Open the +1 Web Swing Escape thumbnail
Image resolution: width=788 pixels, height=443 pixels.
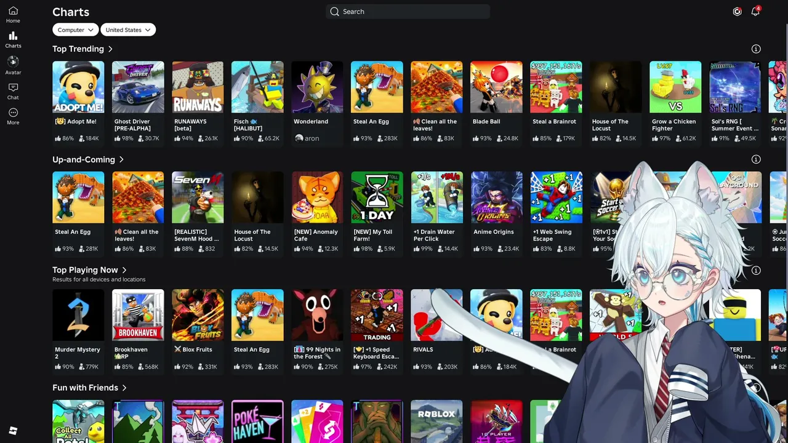556,198
